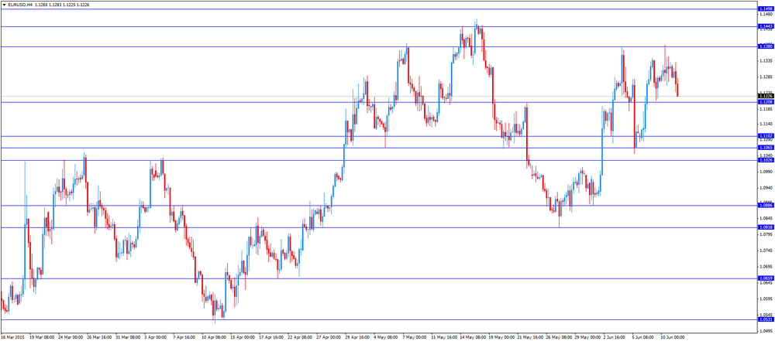
Task: Click the 1.0940 price scale value
Action: point(766,188)
